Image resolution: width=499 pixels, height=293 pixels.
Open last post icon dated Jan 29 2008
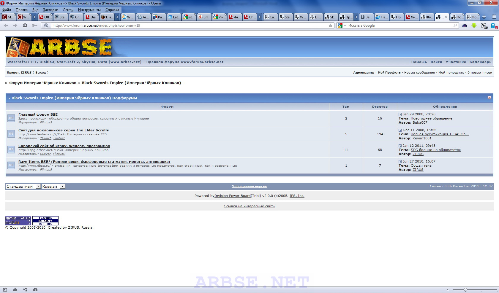400,114
